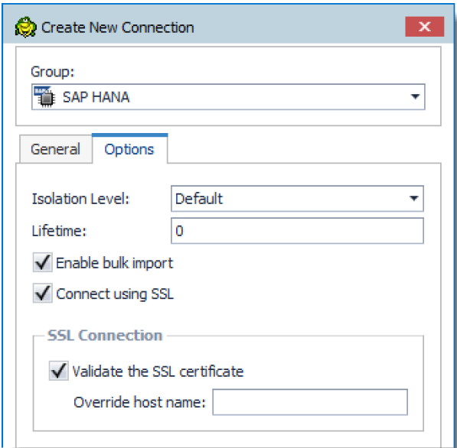
Task: Click the SSL Connection group title
Action: pos(105,336)
